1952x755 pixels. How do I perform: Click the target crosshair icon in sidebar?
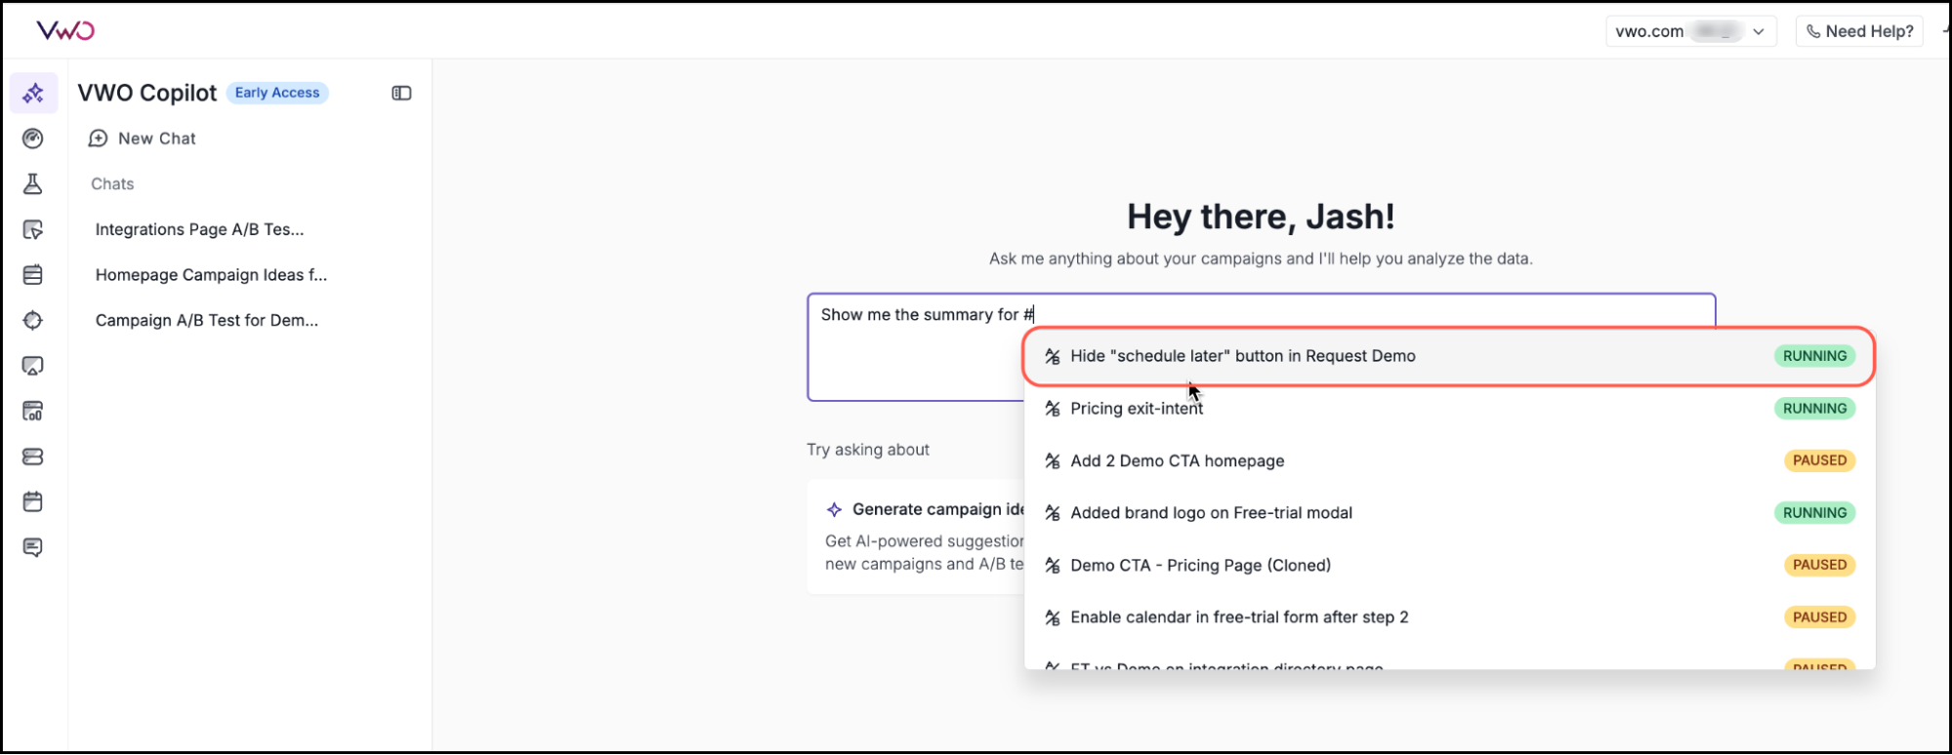pyautogui.click(x=33, y=321)
